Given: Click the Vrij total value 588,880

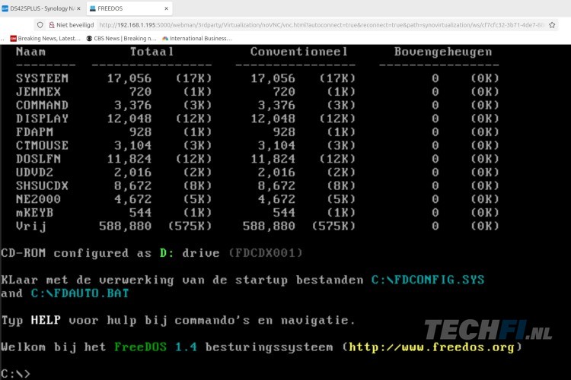Looking at the screenshot, I should click(x=126, y=226).
